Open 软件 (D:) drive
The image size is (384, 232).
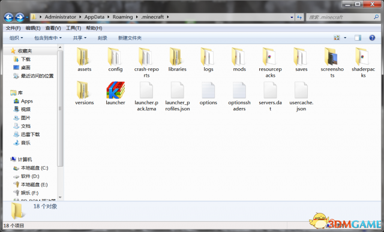[x=30, y=176]
